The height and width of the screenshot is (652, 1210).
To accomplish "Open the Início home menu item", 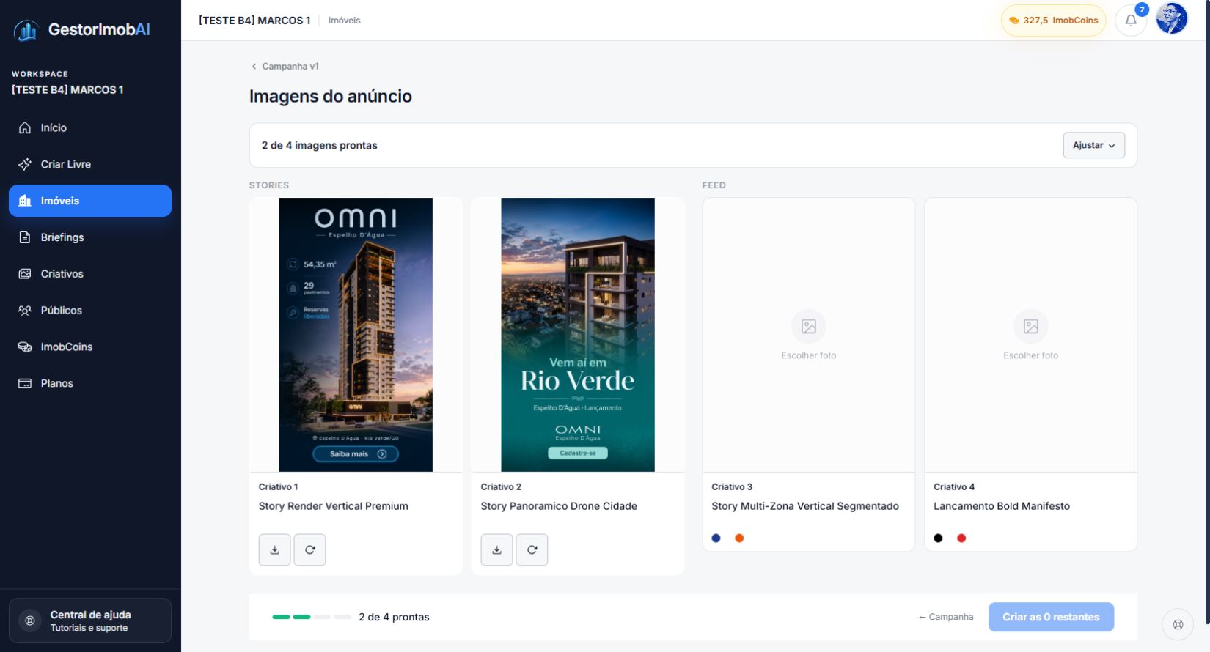I will 90,127.
